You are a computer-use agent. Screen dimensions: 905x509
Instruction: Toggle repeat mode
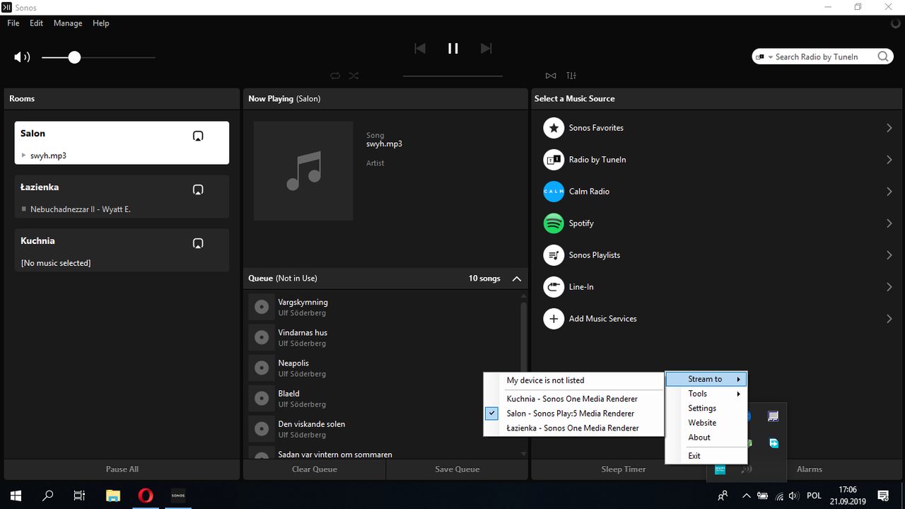point(335,76)
